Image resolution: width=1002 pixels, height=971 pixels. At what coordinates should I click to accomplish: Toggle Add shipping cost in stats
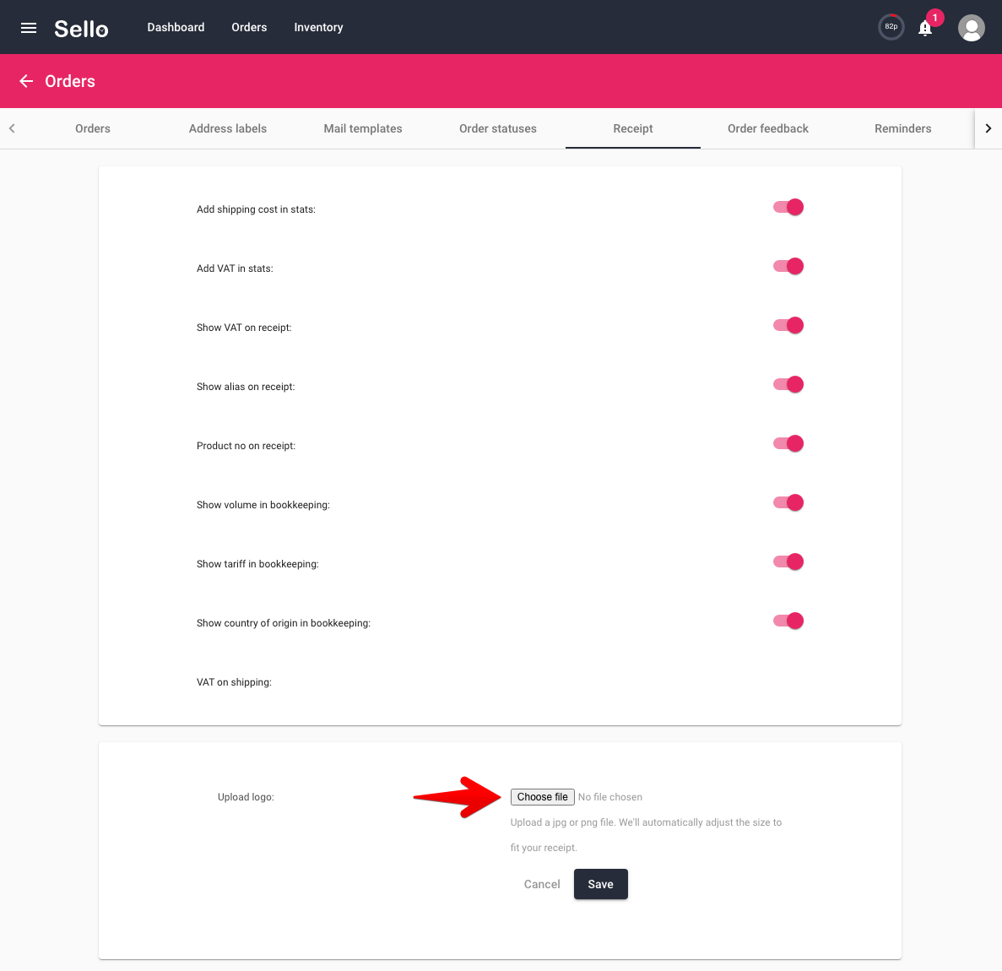click(788, 207)
